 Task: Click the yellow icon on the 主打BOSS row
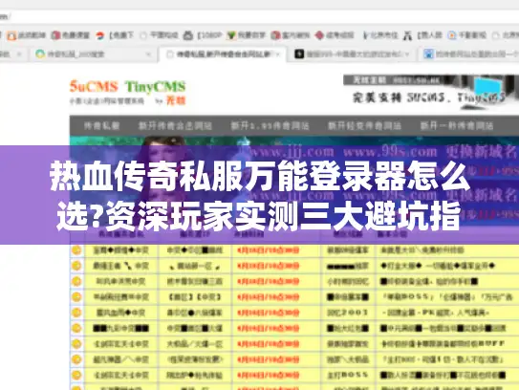pyautogui.click(x=76, y=375)
